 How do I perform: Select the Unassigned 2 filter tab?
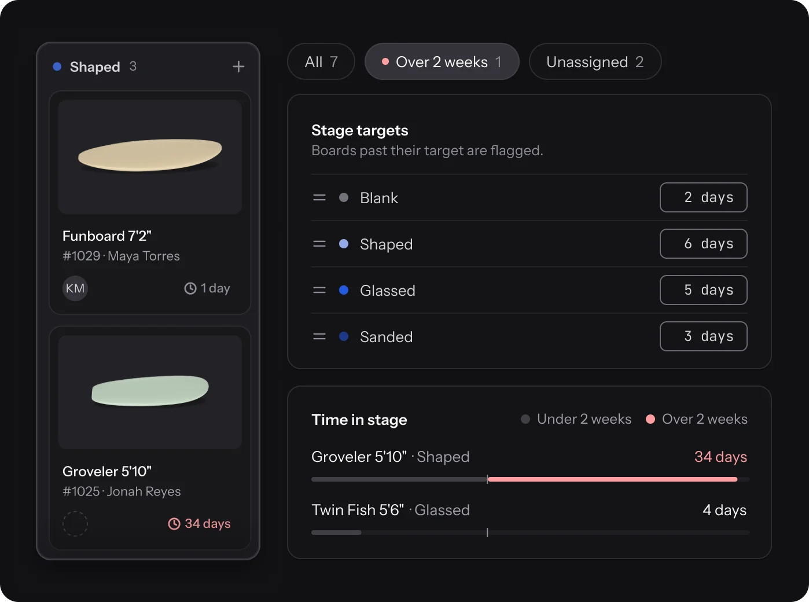[x=595, y=61]
